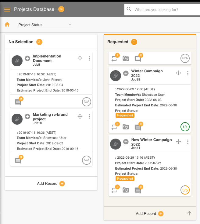200x224 pixels.
Task: Click avatar of New Winter Campaign 2022 Job41
Action: pos(116,144)
